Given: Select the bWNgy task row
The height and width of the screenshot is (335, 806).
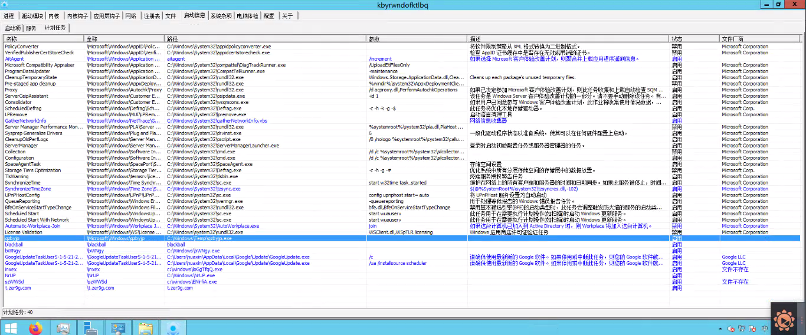Looking at the screenshot, I should coord(401,251).
